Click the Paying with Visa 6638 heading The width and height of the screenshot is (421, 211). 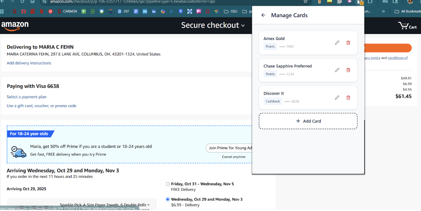point(33,86)
